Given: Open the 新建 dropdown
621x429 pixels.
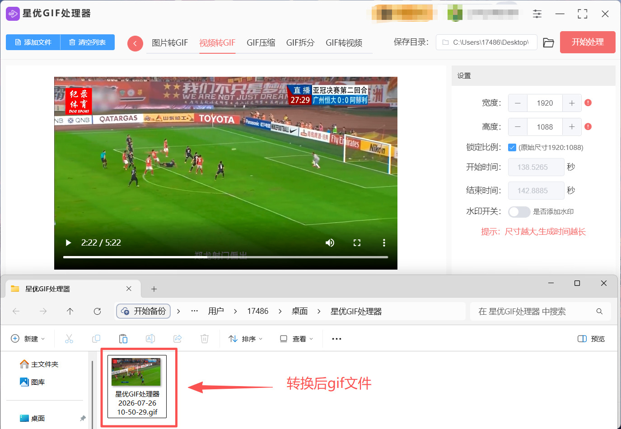Looking at the screenshot, I should click(28, 339).
